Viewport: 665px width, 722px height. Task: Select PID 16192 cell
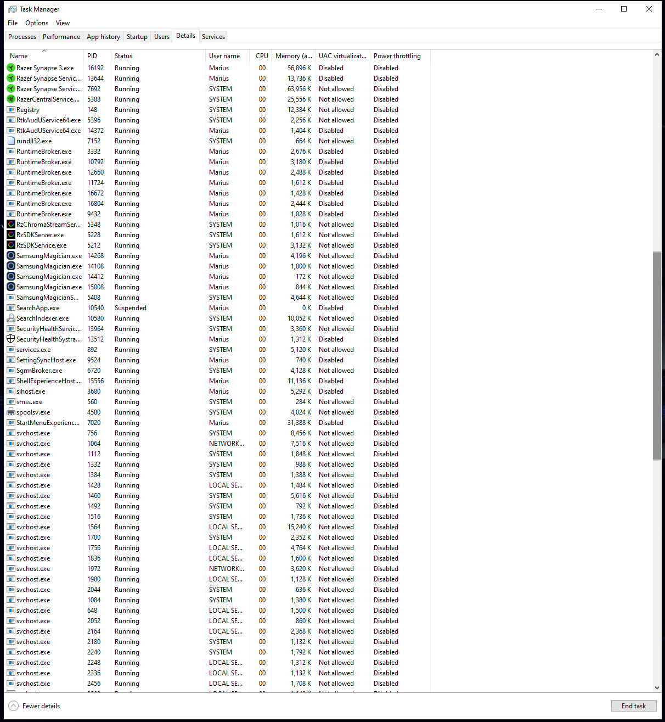95,68
